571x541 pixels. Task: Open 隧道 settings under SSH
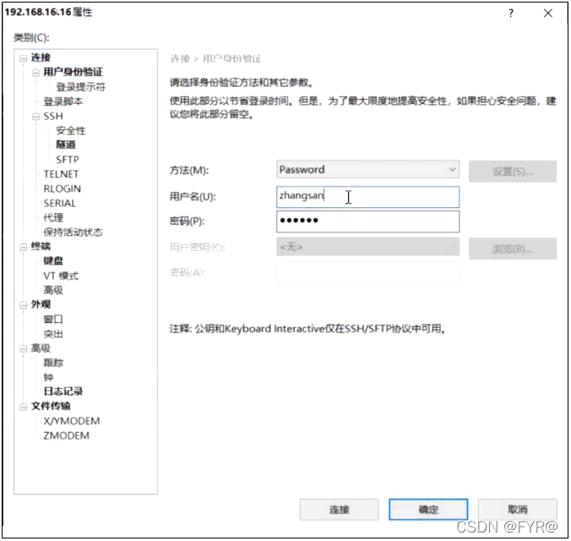pos(66,145)
